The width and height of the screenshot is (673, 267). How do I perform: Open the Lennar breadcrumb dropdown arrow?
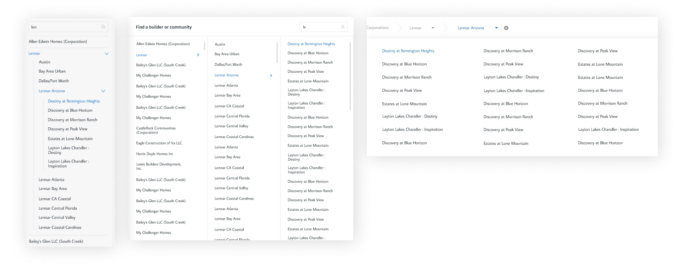433,28
